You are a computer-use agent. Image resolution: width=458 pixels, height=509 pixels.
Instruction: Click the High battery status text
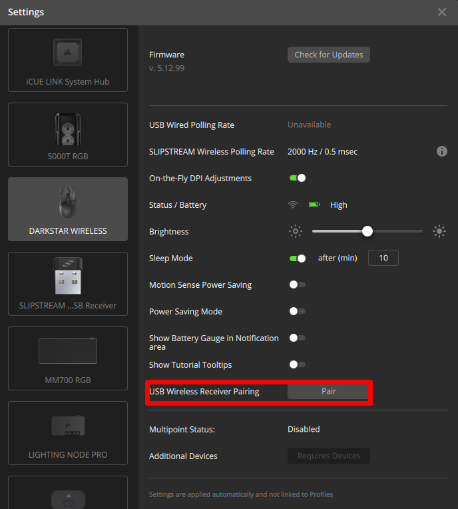339,205
